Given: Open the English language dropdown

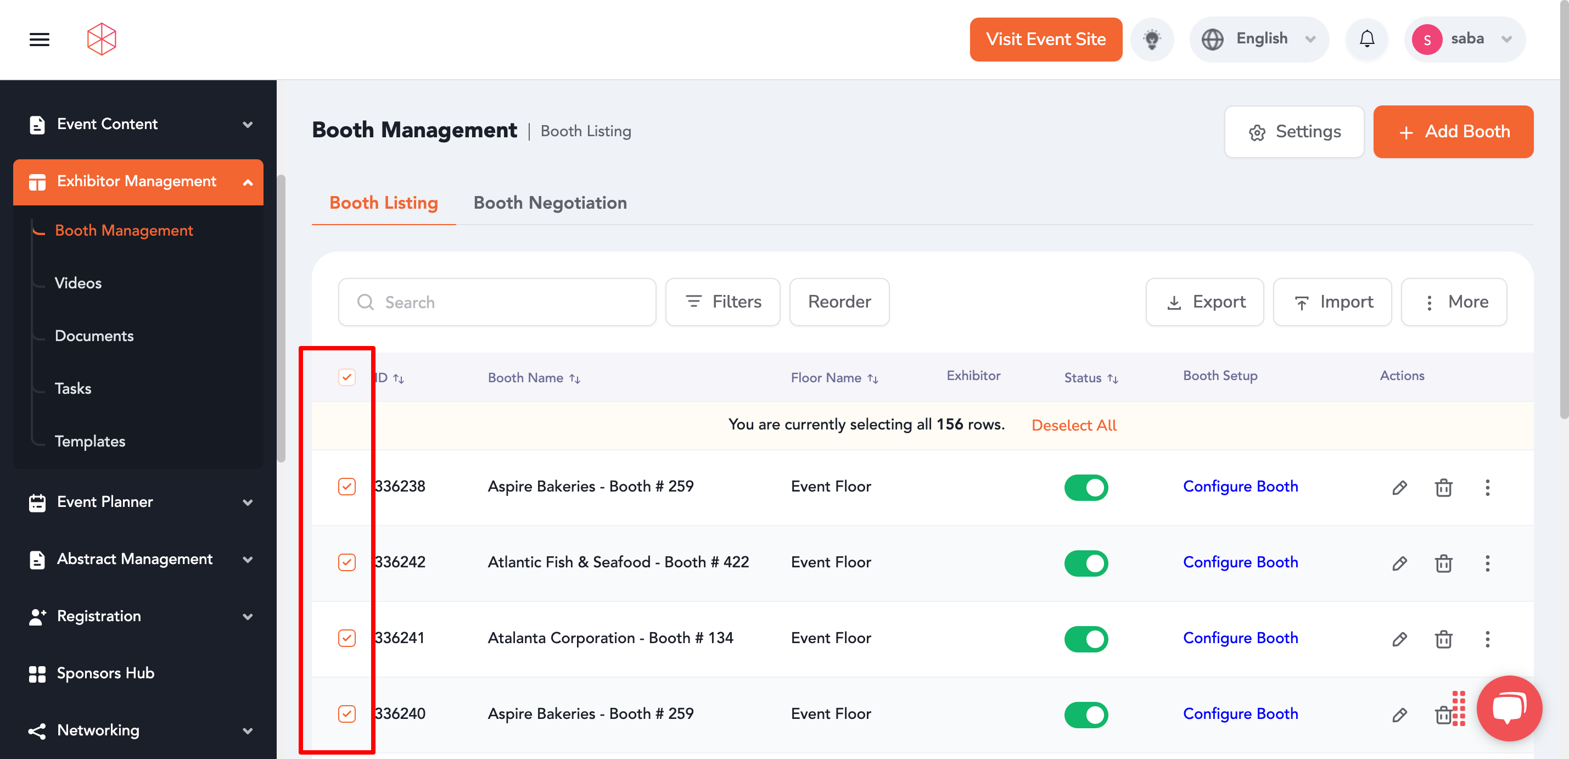Looking at the screenshot, I should click(x=1258, y=40).
